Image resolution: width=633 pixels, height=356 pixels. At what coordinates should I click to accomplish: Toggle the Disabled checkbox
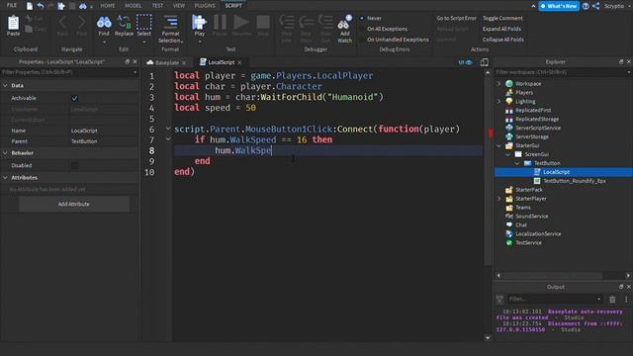pos(75,165)
